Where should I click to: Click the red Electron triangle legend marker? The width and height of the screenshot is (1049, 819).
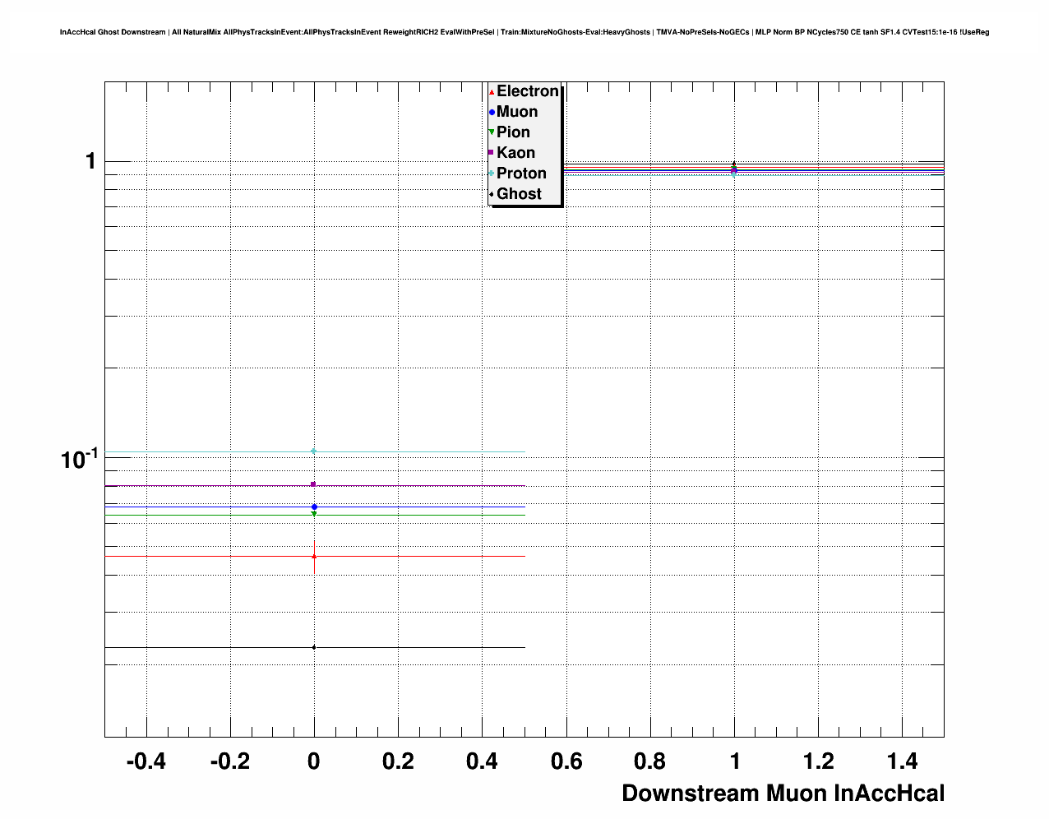(x=492, y=91)
